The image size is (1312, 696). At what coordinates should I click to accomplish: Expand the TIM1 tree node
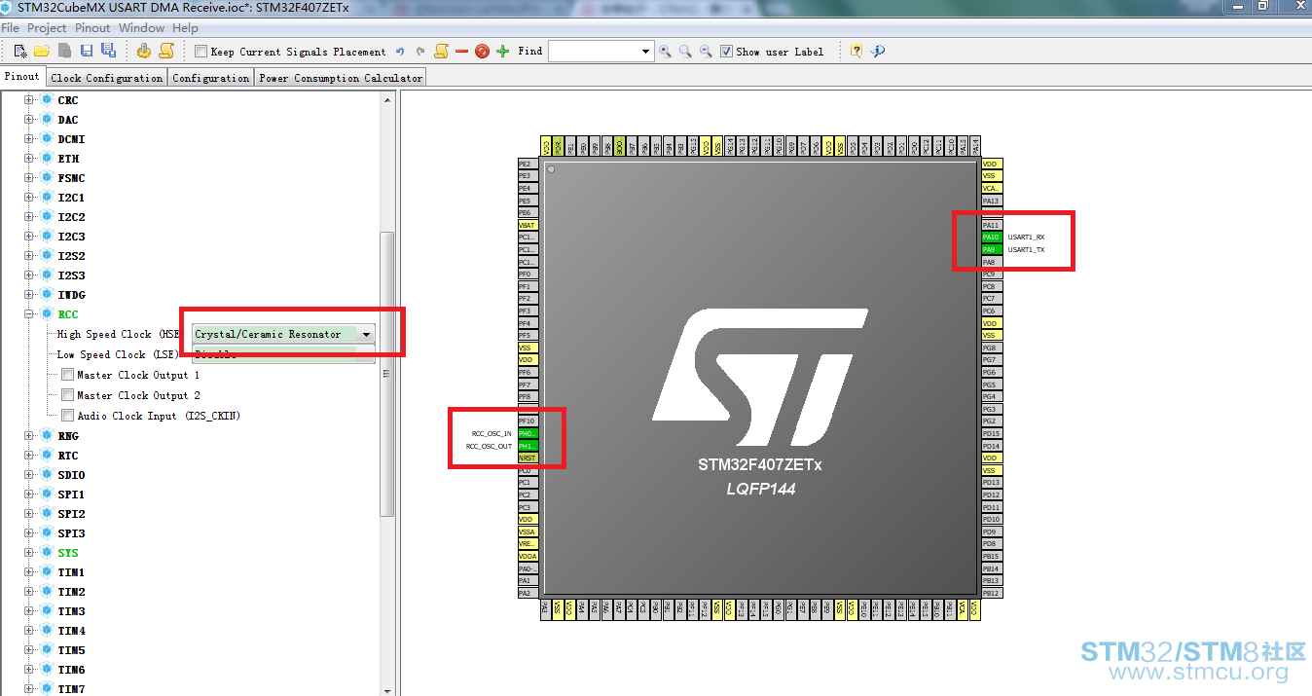(29, 572)
